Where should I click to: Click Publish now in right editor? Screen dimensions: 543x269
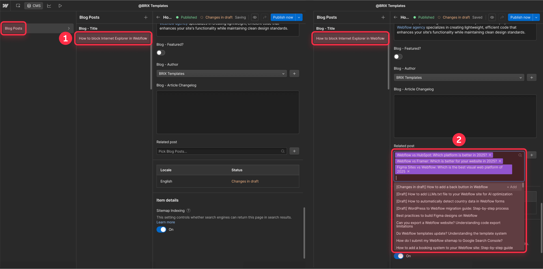pos(520,17)
